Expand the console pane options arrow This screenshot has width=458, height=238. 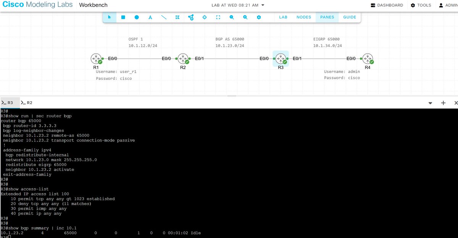click(x=431, y=103)
